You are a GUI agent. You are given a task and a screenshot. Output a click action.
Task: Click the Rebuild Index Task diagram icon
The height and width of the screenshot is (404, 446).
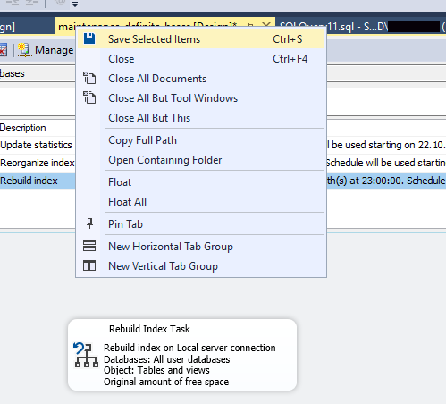click(86, 355)
